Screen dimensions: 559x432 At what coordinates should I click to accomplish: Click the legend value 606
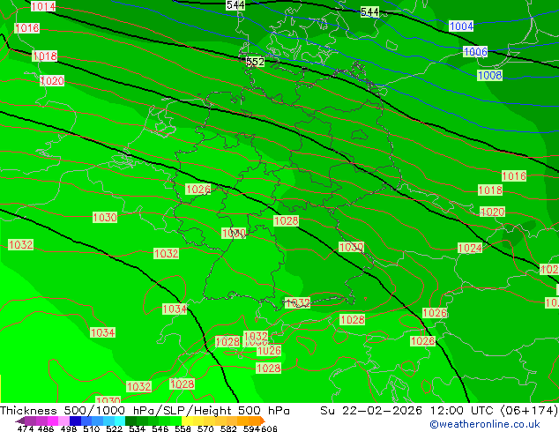pyautogui.click(x=269, y=428)
